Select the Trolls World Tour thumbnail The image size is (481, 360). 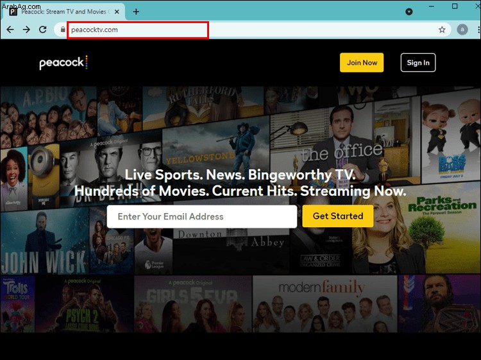pyautogui.click(x=17, y=304)
